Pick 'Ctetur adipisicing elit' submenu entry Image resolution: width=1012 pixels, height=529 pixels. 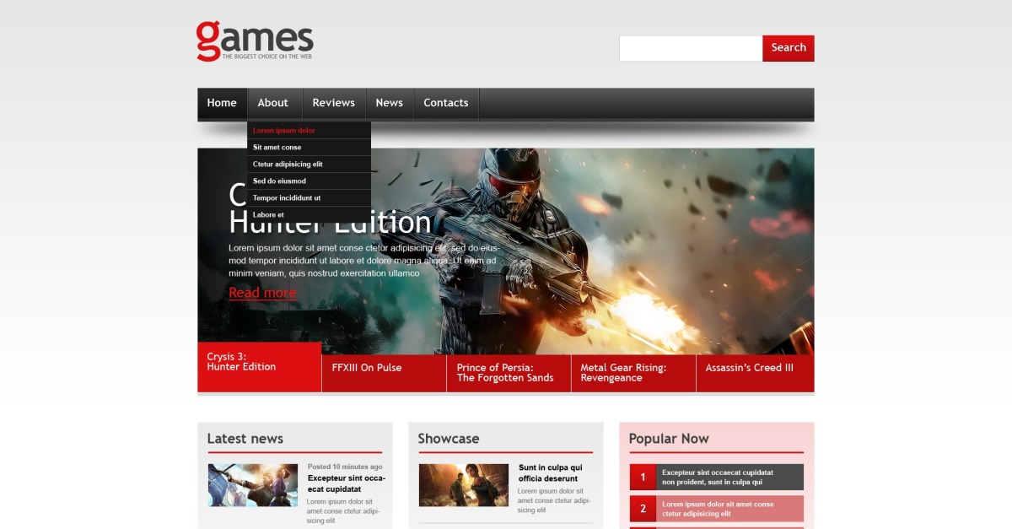pyautogui.click(x=288, y=165)
